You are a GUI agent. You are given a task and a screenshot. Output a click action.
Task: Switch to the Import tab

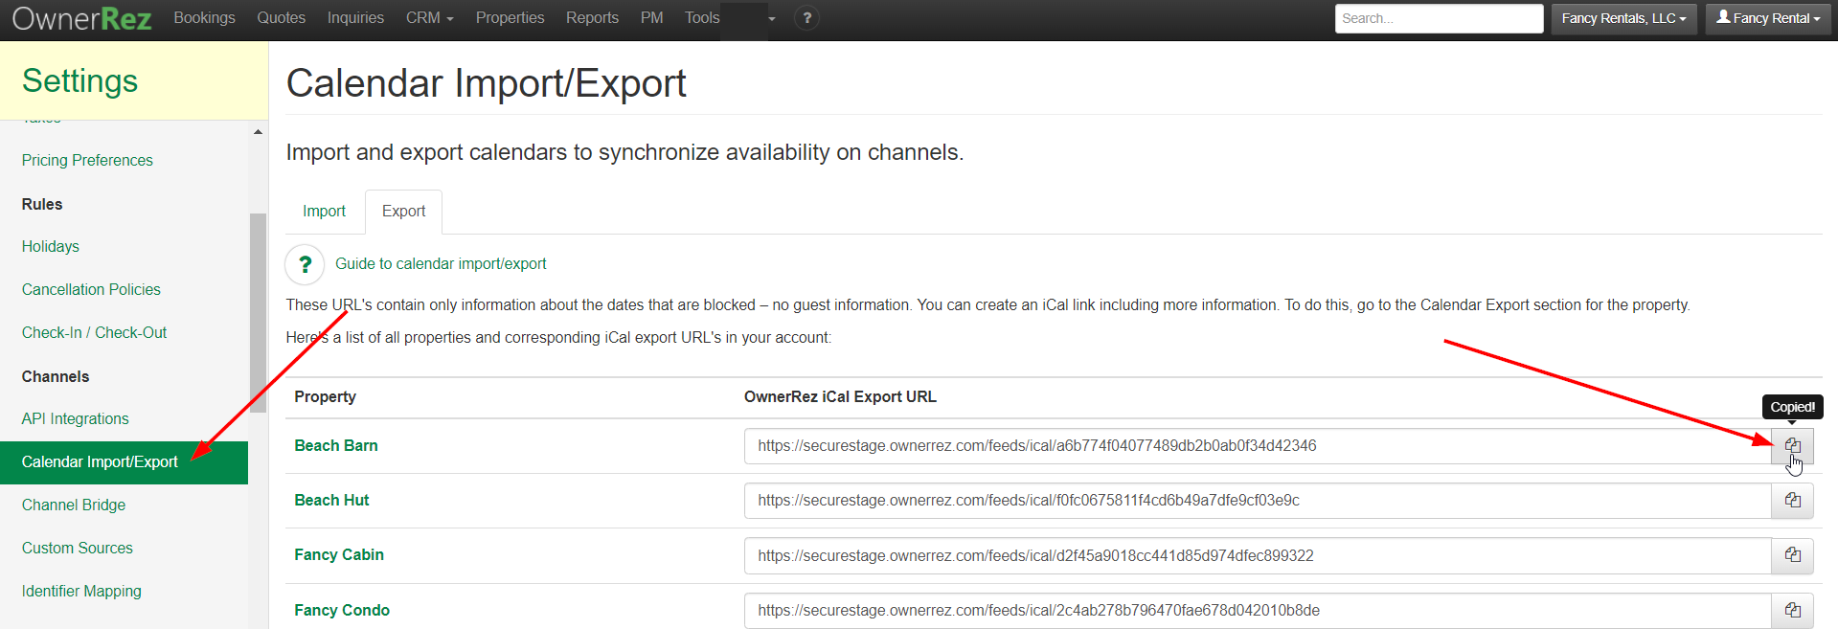[x=324, y=212]
